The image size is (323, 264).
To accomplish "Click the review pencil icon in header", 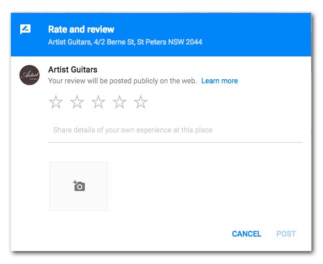I will coord(25,29).
